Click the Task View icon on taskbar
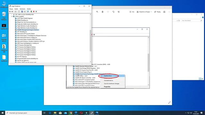The height and width of the screenshot is (115, 205). pyautogui.click(x=45, y=113)
